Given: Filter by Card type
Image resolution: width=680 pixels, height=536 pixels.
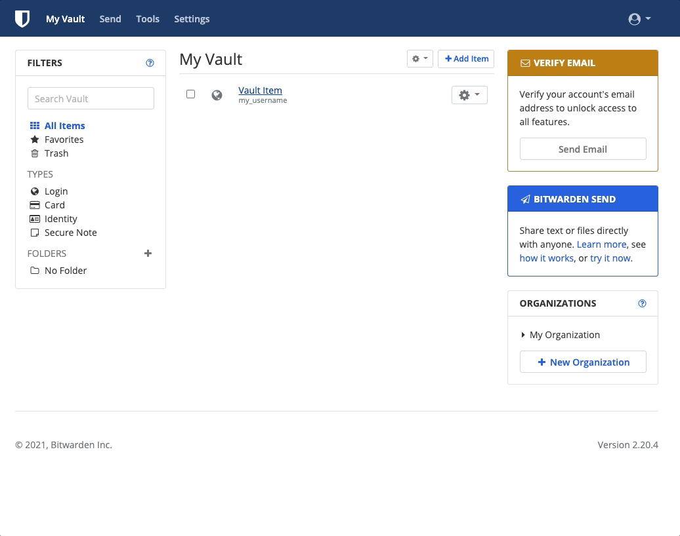Looking at the screenshot, I should (54, 205).
